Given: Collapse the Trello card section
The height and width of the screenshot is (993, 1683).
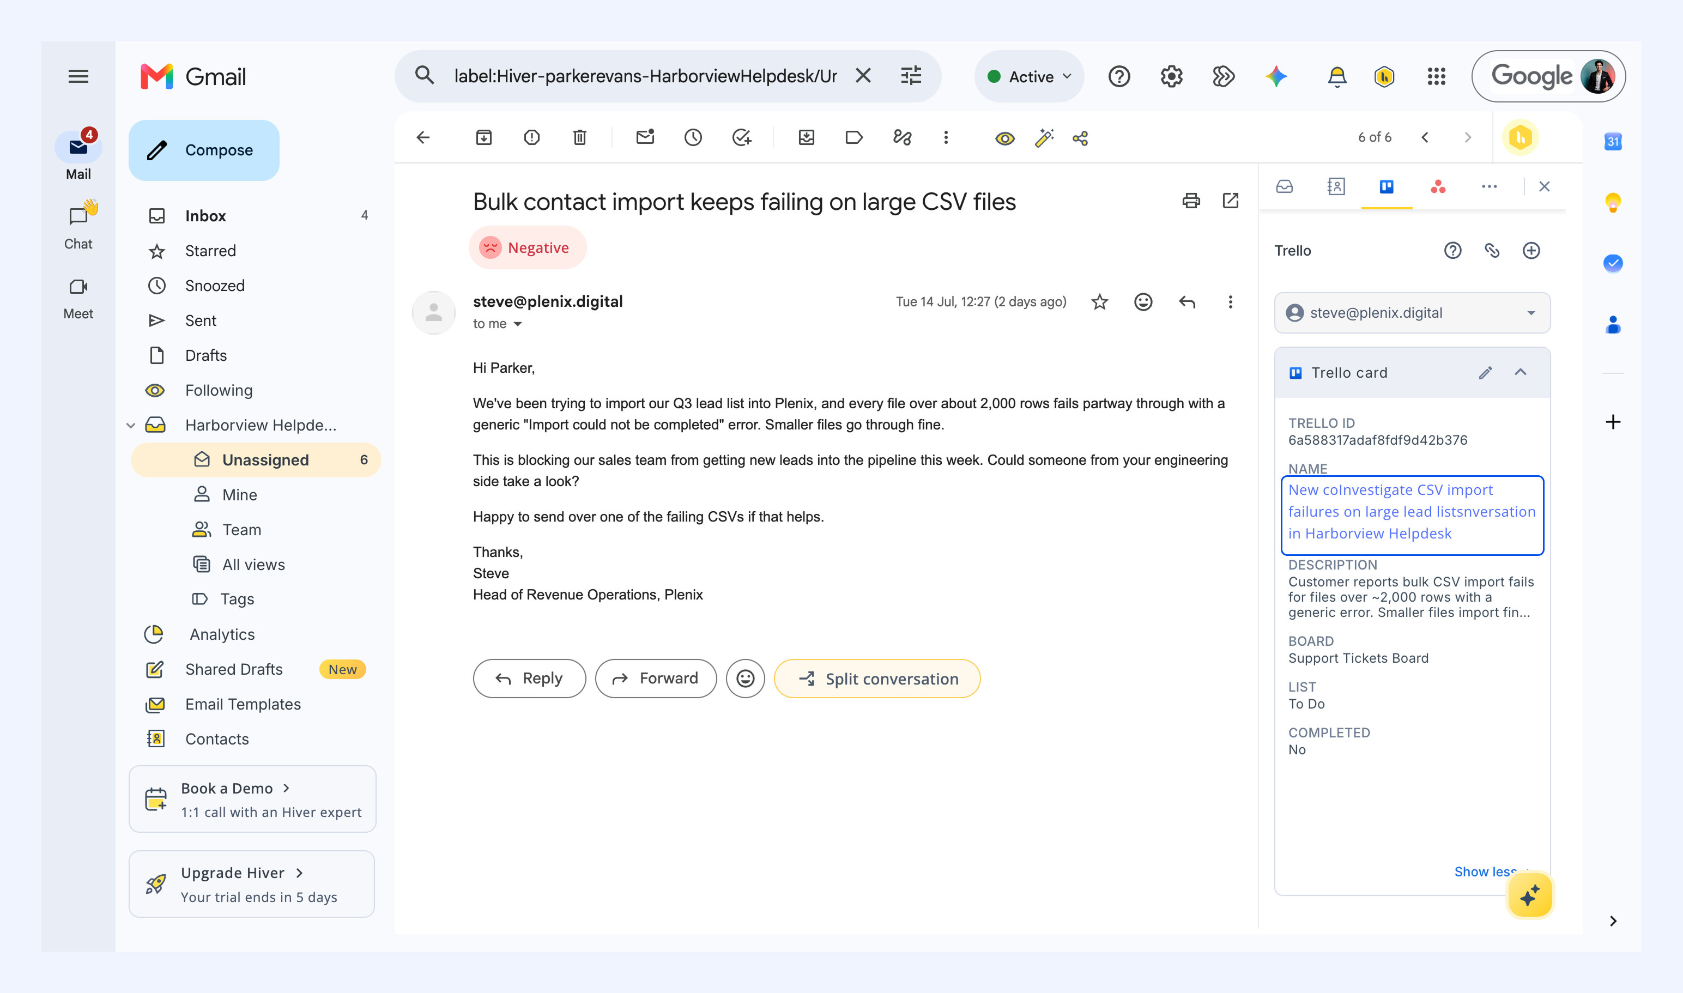Looking at the screenshot, I should click(x=1521, y=373).
